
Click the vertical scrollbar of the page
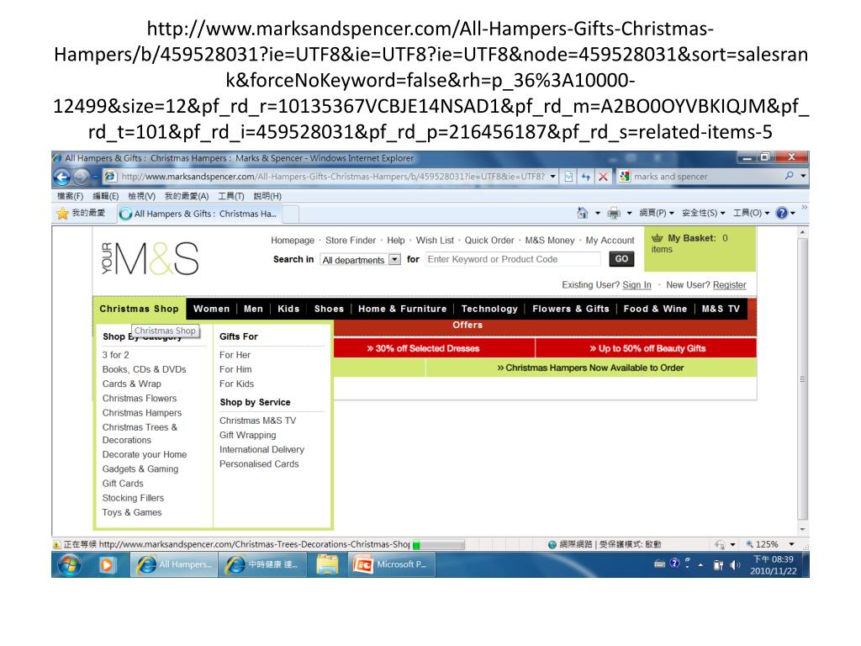click(802, 379)
